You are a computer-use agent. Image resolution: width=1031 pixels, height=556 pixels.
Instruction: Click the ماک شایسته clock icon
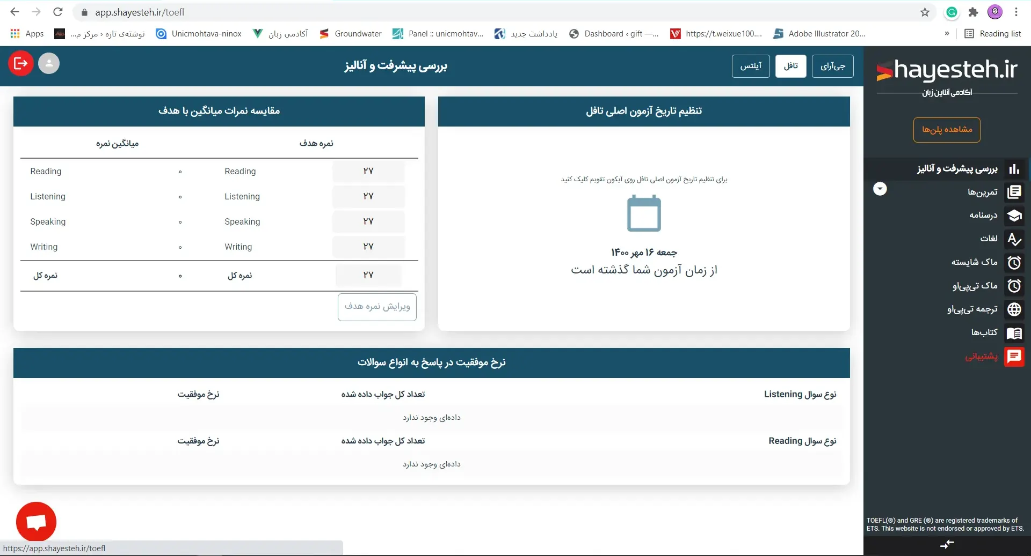[1014, 263]
